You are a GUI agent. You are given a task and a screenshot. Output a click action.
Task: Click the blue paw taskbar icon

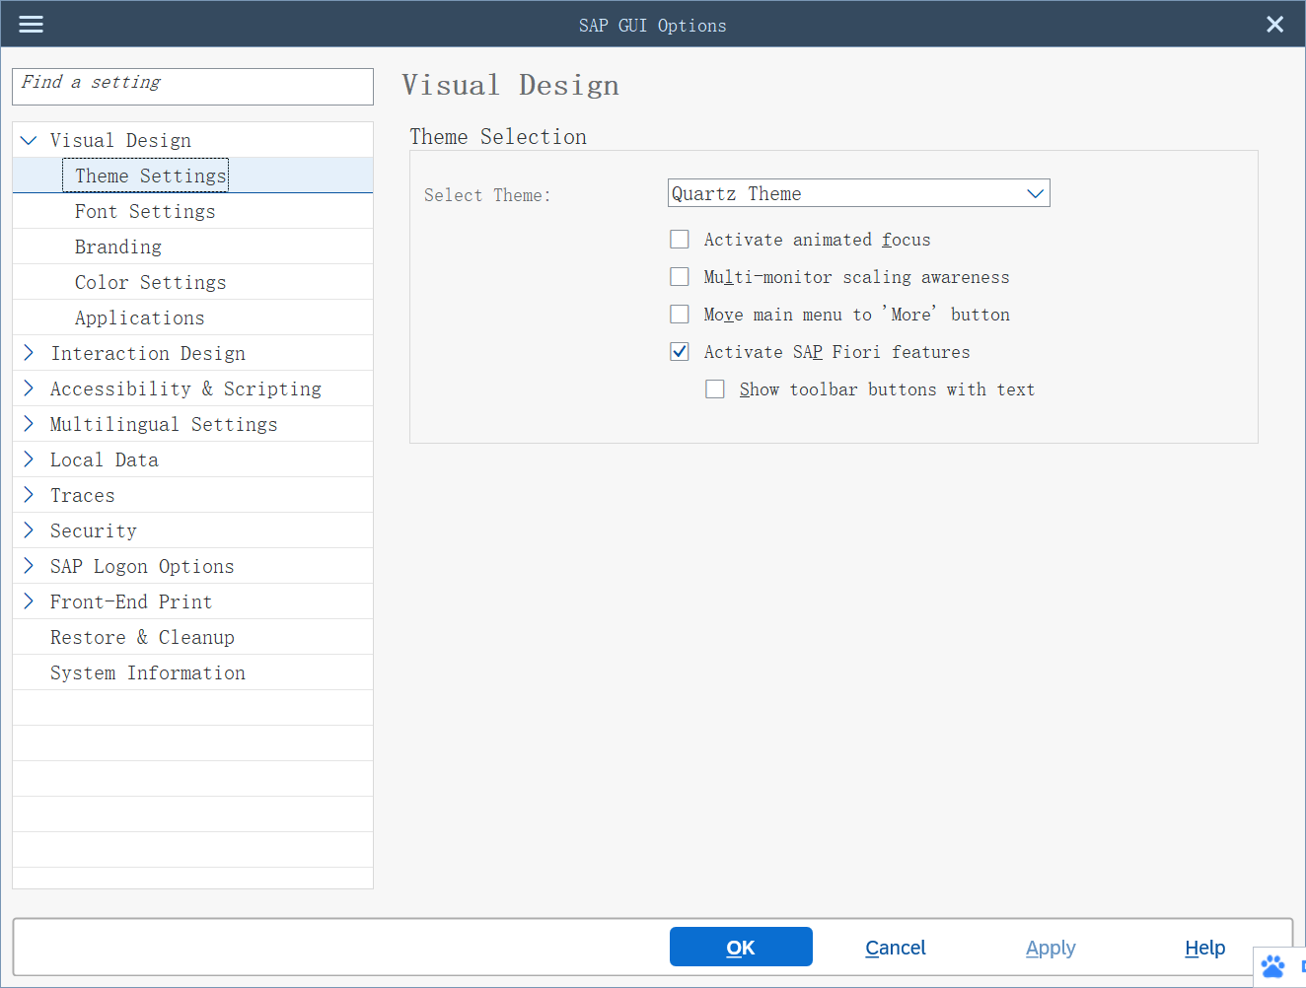[1273, 967]
